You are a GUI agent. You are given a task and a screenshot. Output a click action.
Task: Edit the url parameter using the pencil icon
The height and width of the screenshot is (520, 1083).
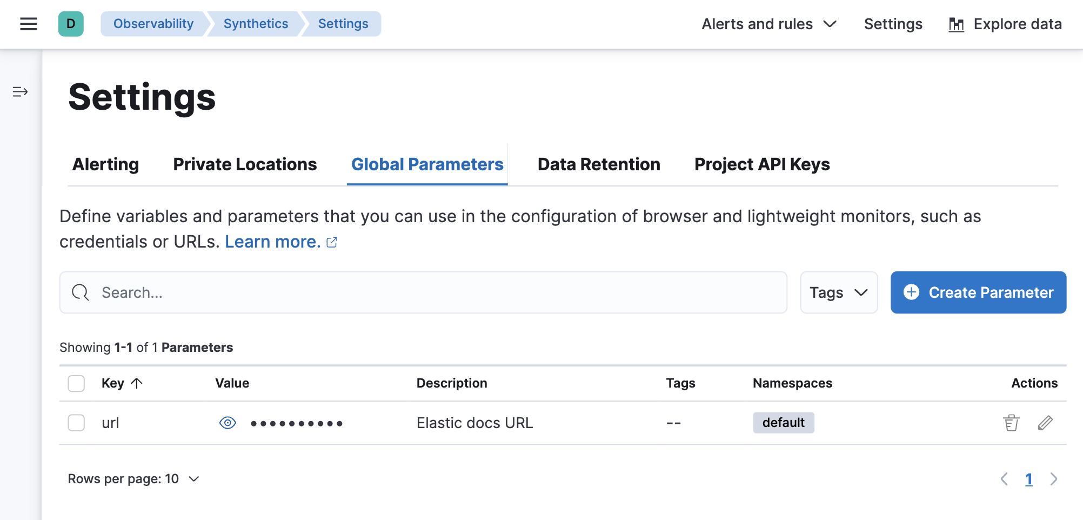tap(1045, 423)
